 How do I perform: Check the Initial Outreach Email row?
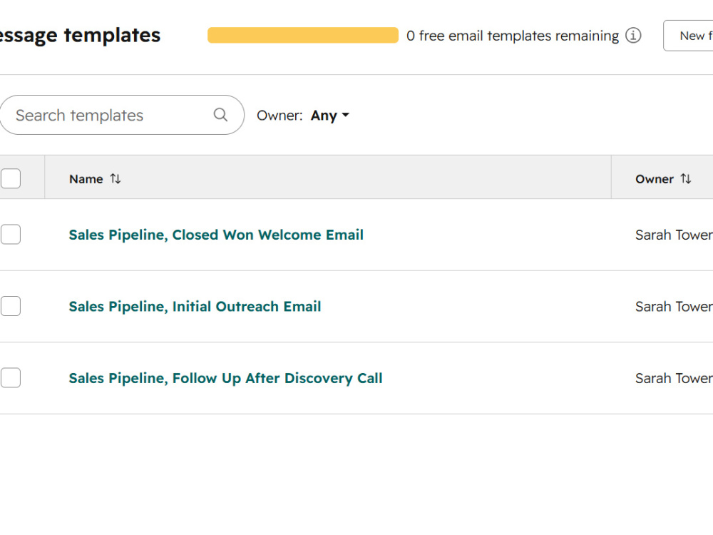click(x=11, y=306)
